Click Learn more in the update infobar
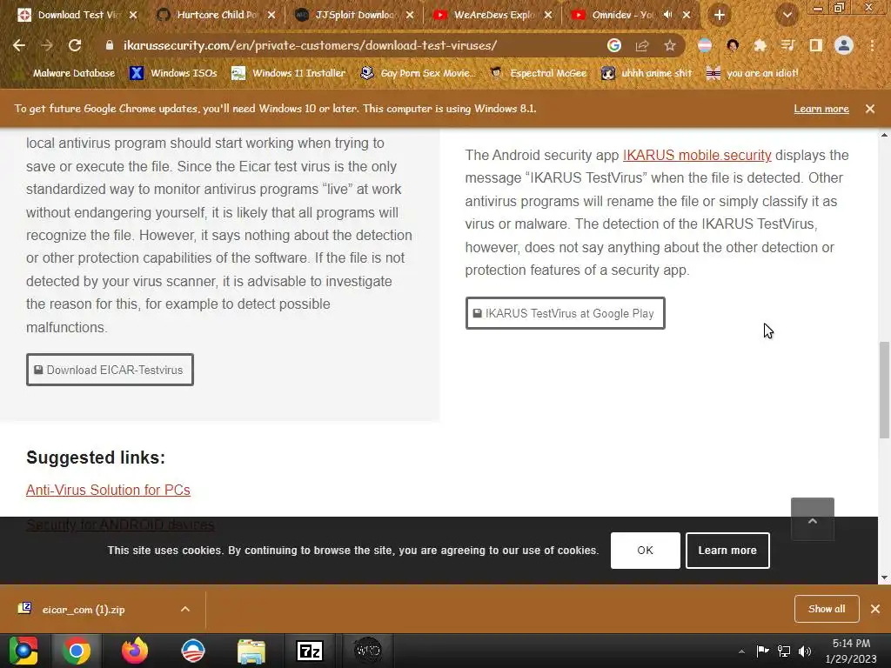 pyautogui.click(x=821, y=109)
